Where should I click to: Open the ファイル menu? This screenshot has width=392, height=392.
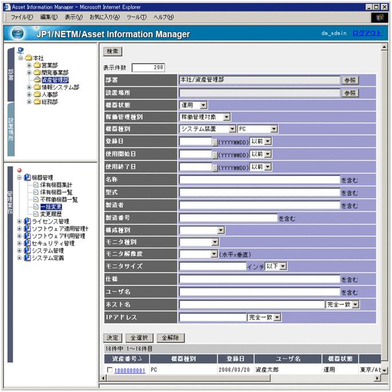[22, 17]
